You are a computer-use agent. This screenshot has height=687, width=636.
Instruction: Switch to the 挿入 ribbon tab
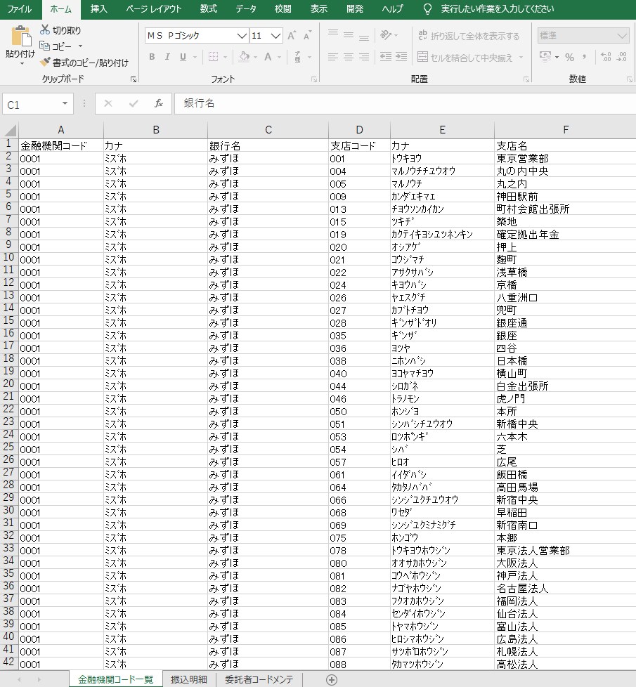click(x=98, y=9)
